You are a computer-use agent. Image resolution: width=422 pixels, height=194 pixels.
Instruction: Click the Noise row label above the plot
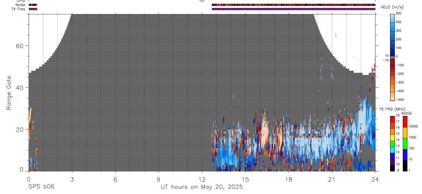coord(21,5)
